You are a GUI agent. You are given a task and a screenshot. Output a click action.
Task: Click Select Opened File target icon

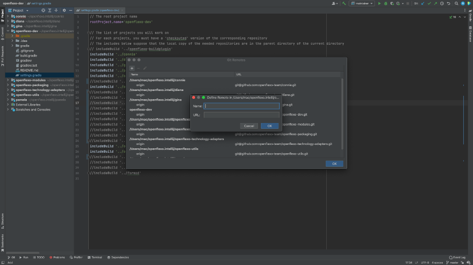[43, 10]
